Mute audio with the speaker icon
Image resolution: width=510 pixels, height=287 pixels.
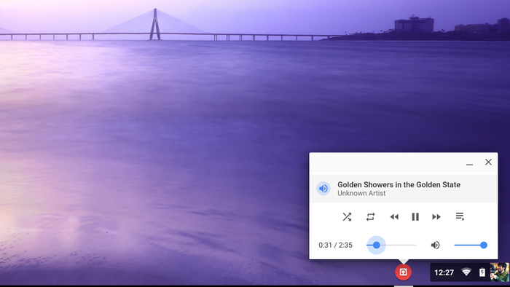(435, 245)
